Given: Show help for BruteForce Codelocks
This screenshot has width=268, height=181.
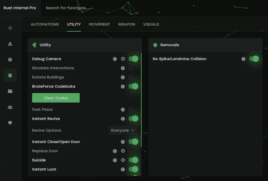Looking at the screenshot, I should [123, 86].
